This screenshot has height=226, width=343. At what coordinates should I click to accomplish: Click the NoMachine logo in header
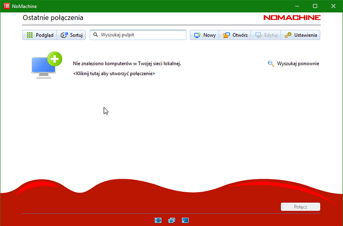tap(292, 17)
